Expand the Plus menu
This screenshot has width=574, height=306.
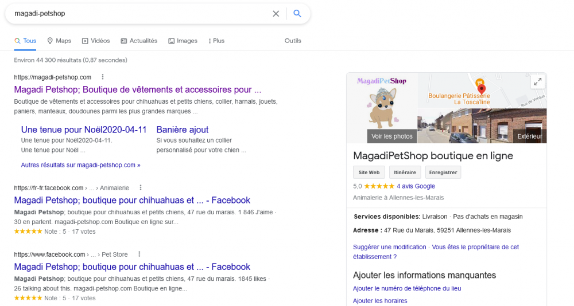[x=216, y=41]
